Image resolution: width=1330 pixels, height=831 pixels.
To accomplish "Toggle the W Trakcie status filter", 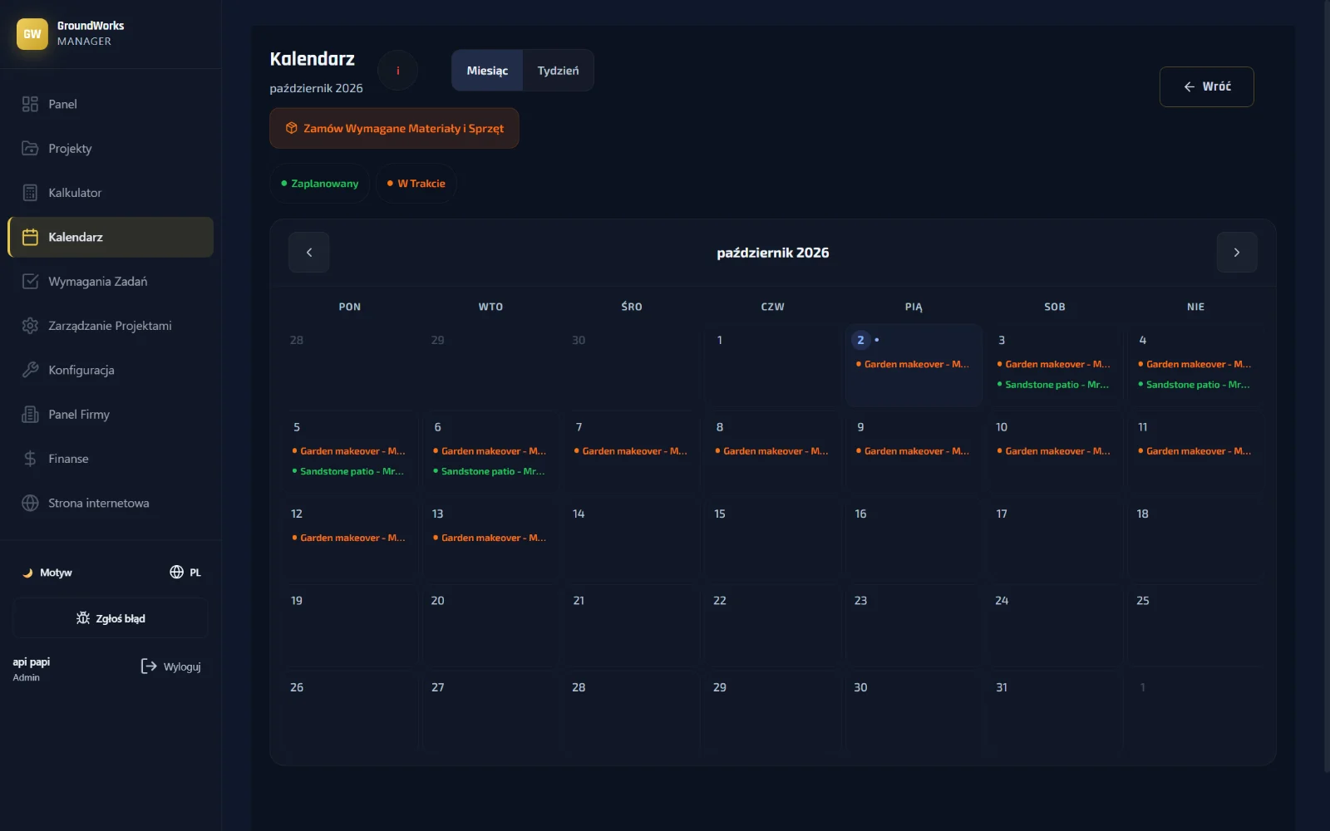I will [416, 184].
